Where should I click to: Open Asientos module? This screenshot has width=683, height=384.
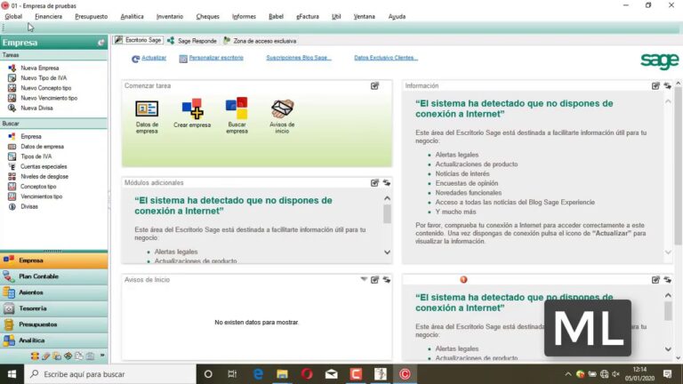pyautogui.click(x=54, y=292)
